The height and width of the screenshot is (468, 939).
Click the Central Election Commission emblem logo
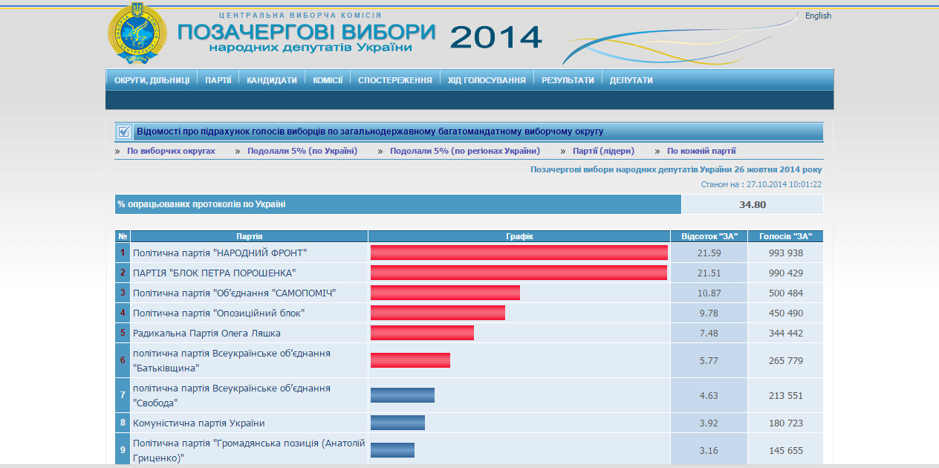point(138,34)
